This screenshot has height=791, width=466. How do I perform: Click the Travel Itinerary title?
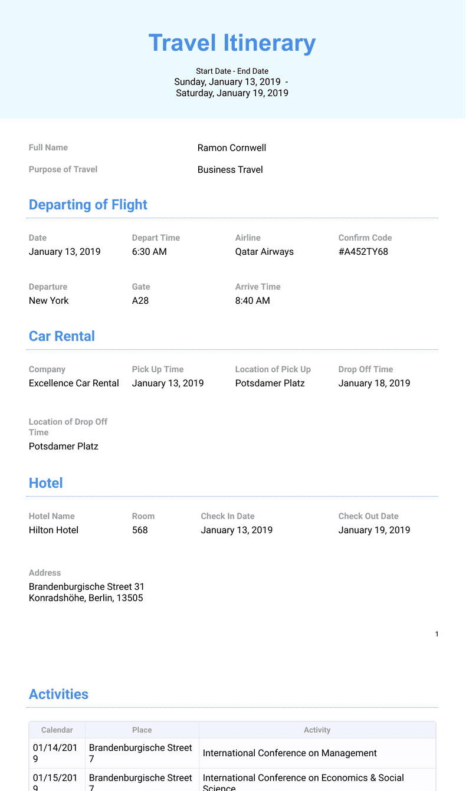coord(232,43)
